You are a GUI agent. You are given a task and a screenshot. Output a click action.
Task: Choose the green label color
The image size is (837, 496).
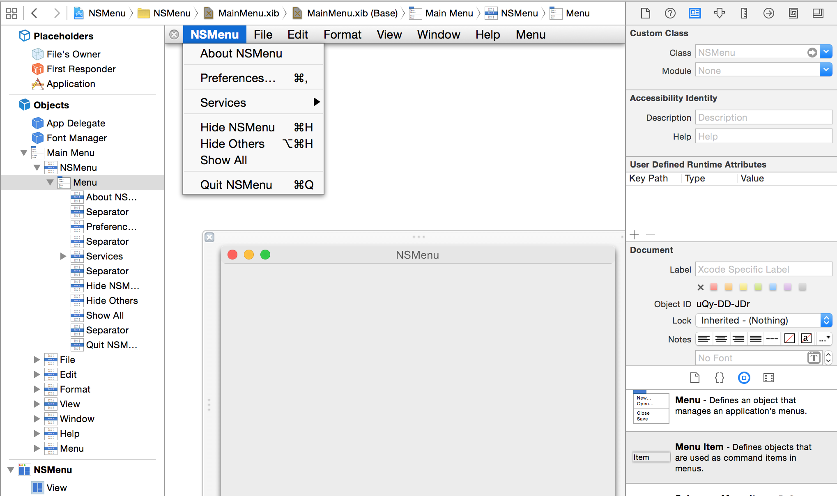[x=758, y=287]
